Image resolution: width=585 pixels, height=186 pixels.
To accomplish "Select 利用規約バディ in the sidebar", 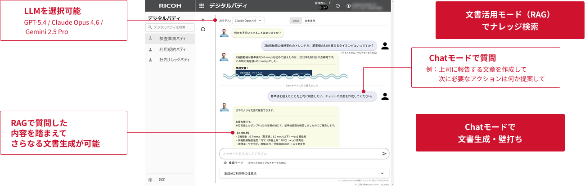I will coord(170,49).
